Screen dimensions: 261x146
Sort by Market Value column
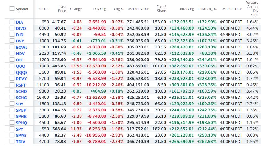tap(139, 9)
